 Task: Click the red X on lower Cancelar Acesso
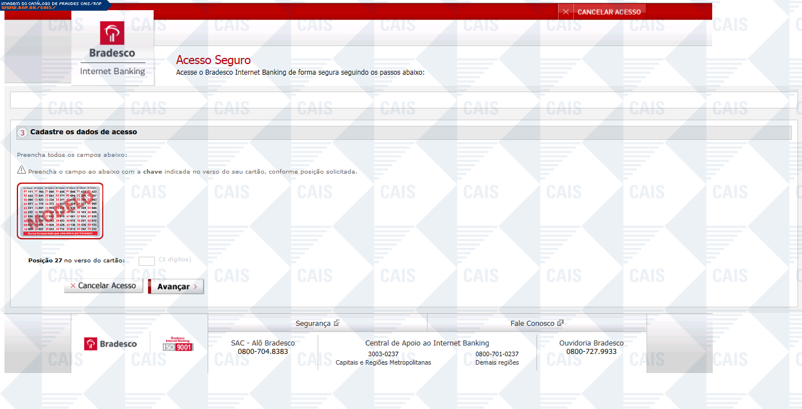pyautogui.click(x=73, y=286)
